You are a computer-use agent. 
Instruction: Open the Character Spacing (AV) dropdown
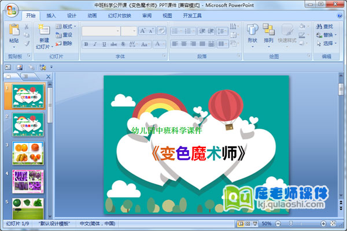point(133,44)
